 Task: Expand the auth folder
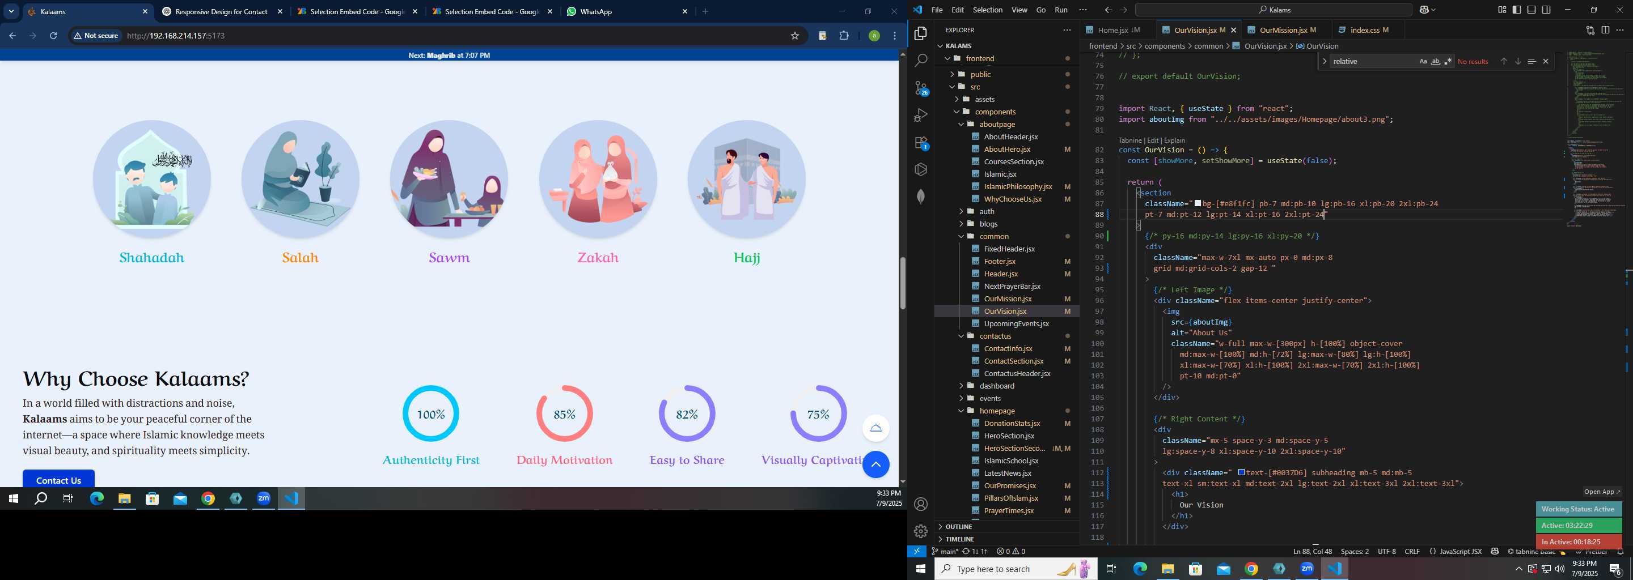point(961,211)
